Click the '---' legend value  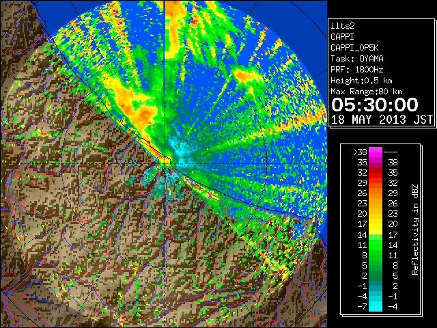[391, 152]
